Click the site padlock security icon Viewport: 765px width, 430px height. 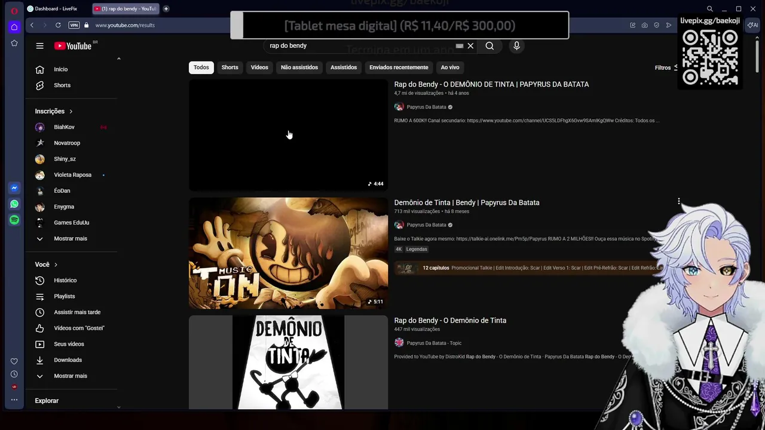point(87,25)
